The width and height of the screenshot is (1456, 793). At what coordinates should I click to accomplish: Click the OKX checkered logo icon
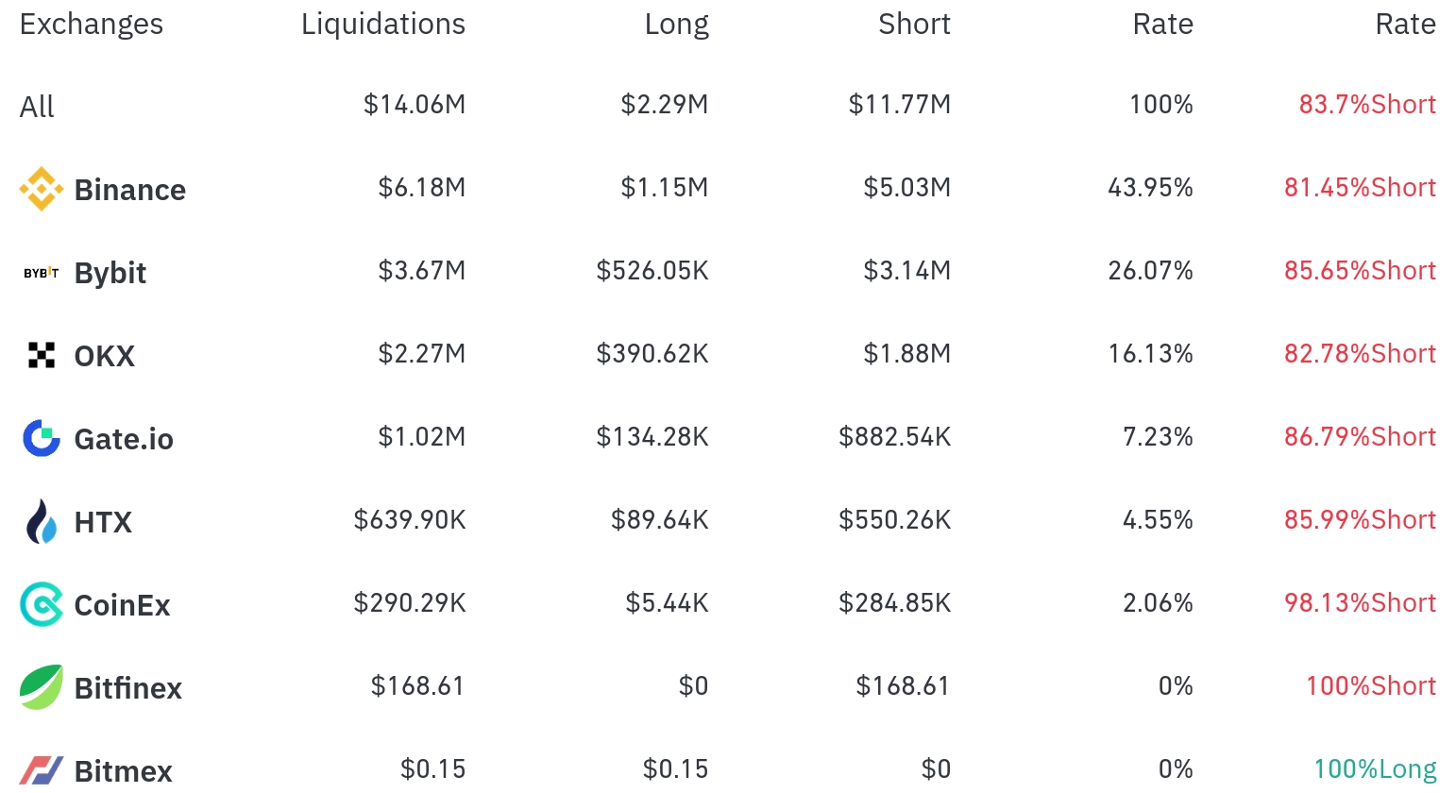42,355
